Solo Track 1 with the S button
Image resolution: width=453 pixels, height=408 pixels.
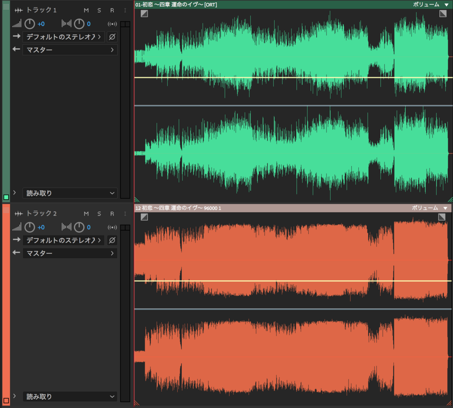[x=99, y=11]
